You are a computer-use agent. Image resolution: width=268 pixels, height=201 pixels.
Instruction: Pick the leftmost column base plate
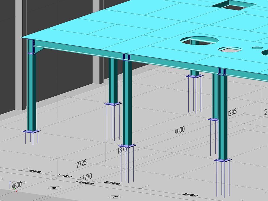tap(32, 131)
